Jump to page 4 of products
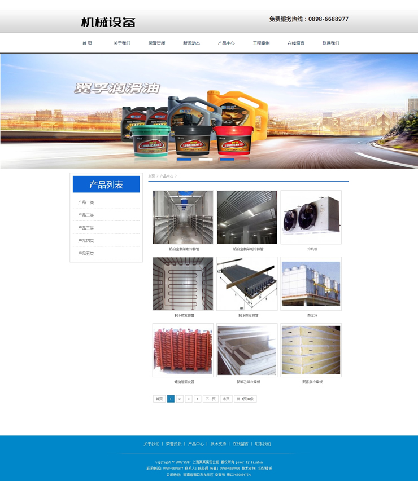 [x=198, y=399]
